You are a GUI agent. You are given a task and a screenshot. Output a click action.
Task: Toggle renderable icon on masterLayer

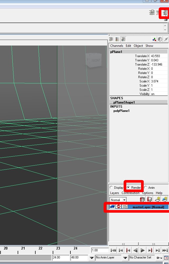pyautogui.click(x=112, y=207)
